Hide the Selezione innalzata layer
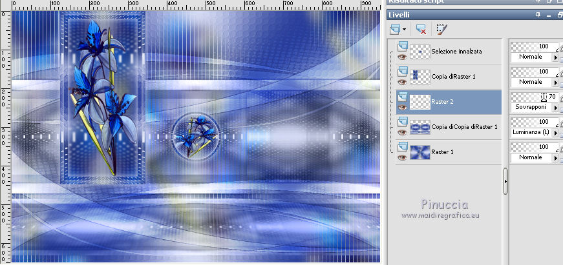The image size is (563, 265). click(403, 57)
